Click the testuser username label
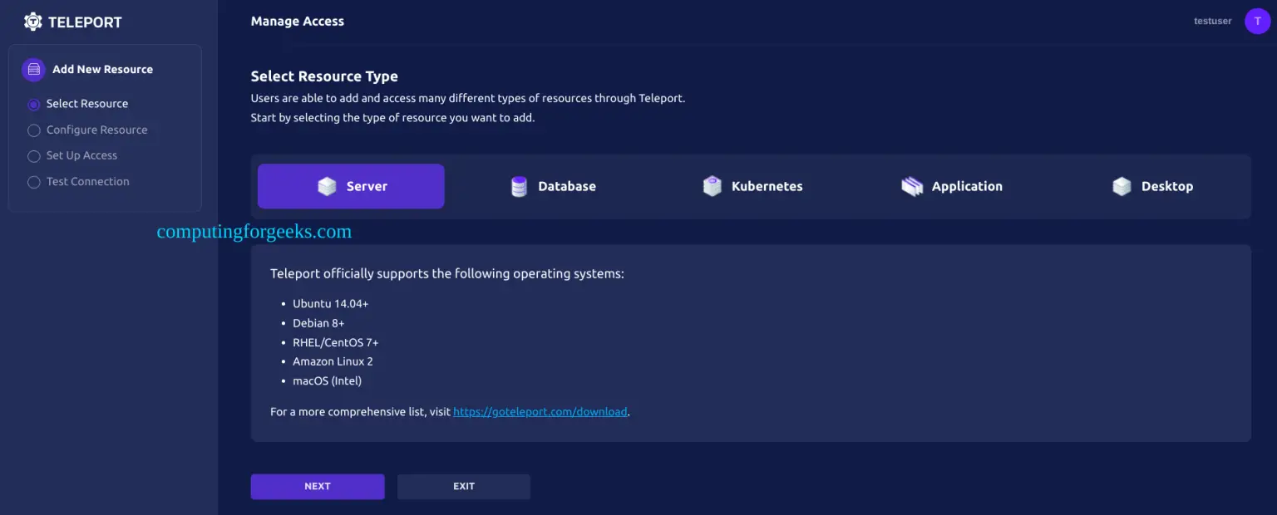This screenshot has height=515, width=1277. (1212, 22)
